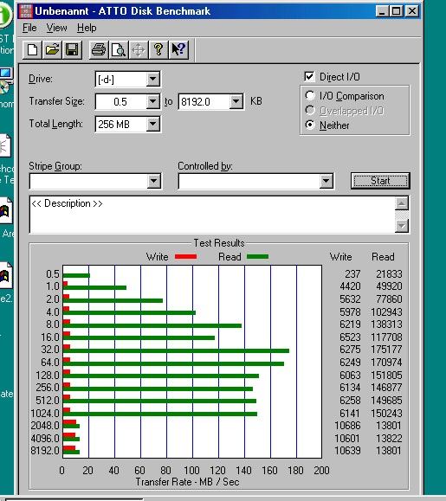Click the write value 6523
Image resolution: width=446 pixels, height=501 pixels.
(x=350, y=337)
